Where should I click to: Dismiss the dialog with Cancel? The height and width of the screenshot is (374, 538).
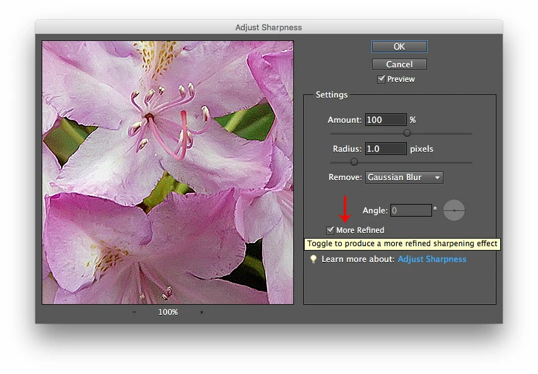point(399,64)
